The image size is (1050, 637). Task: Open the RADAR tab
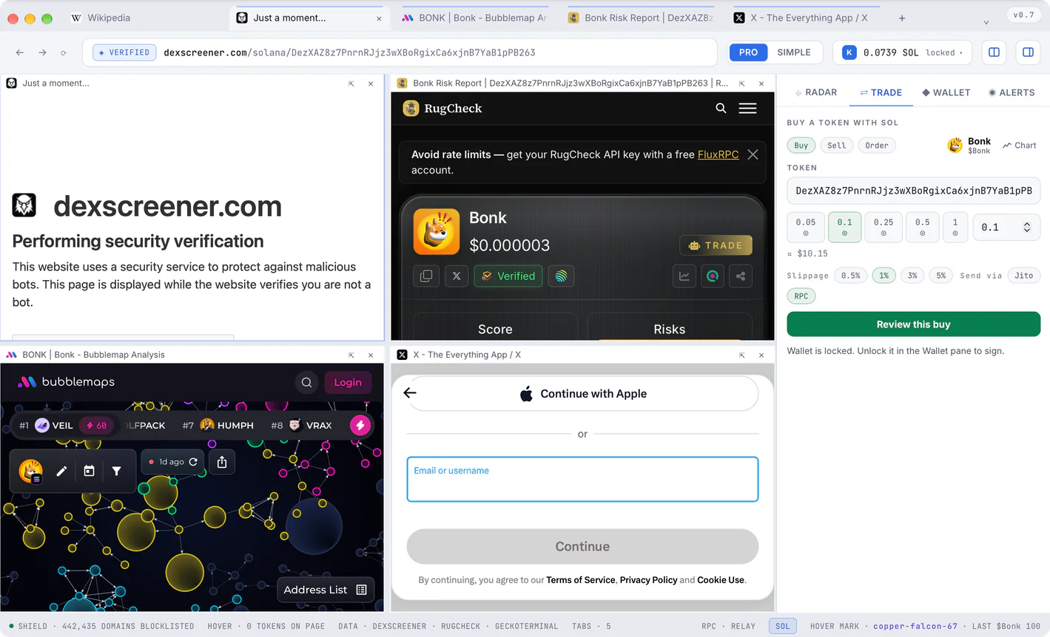tap(815, 92)
